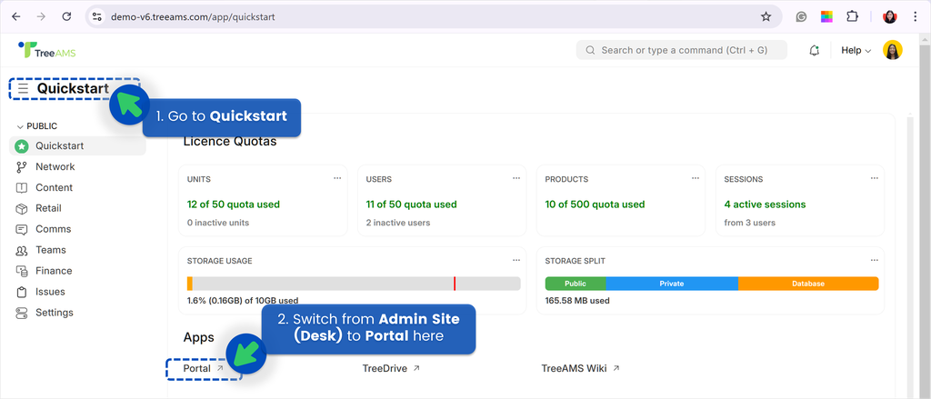Select Comms in the sidebar
The height and width of the screenshot is (399, 931).
(x=78, y=229)
